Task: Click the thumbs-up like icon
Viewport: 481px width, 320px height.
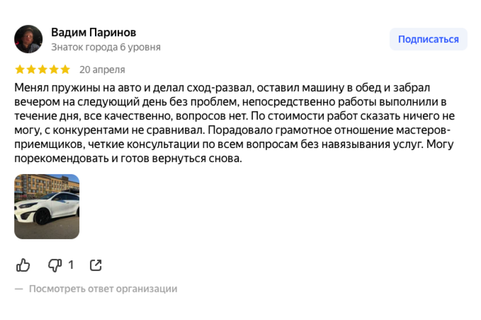Action: tap(23, 265)
